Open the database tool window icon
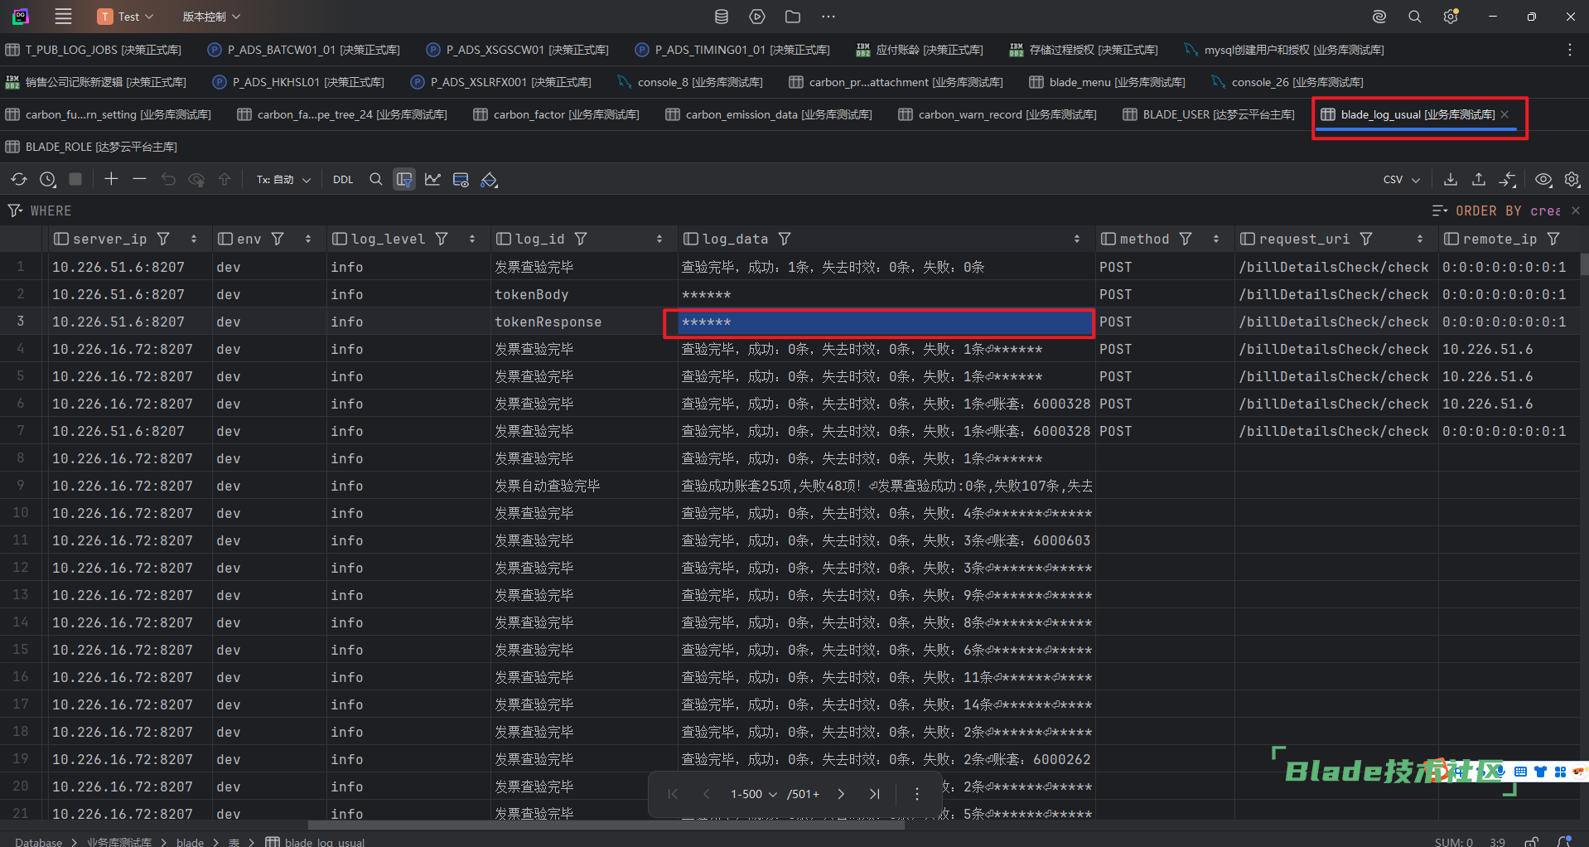 pos(722,17)
